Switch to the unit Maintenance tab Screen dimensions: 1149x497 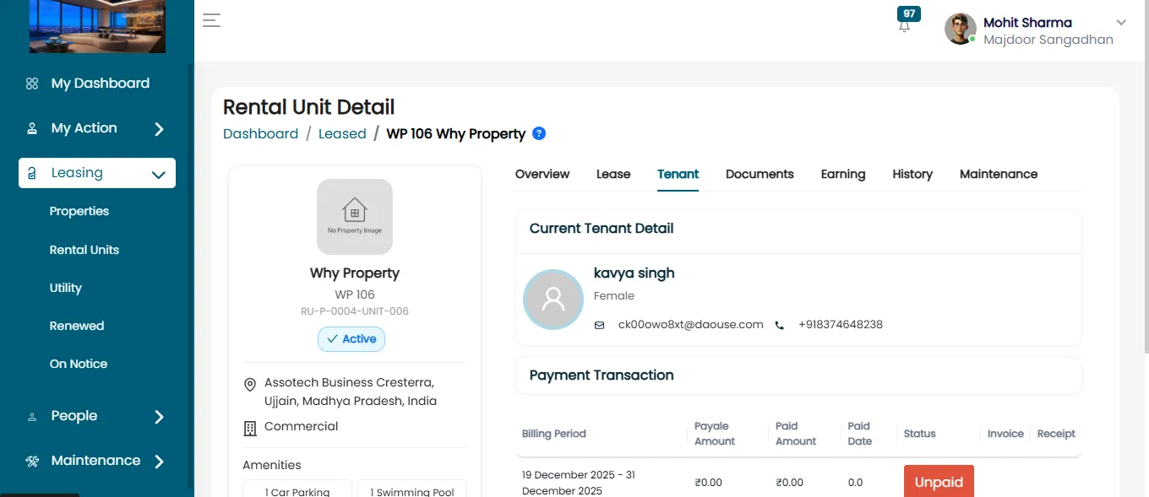999,174
